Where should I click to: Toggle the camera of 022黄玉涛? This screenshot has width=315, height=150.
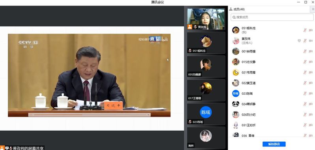311,83
